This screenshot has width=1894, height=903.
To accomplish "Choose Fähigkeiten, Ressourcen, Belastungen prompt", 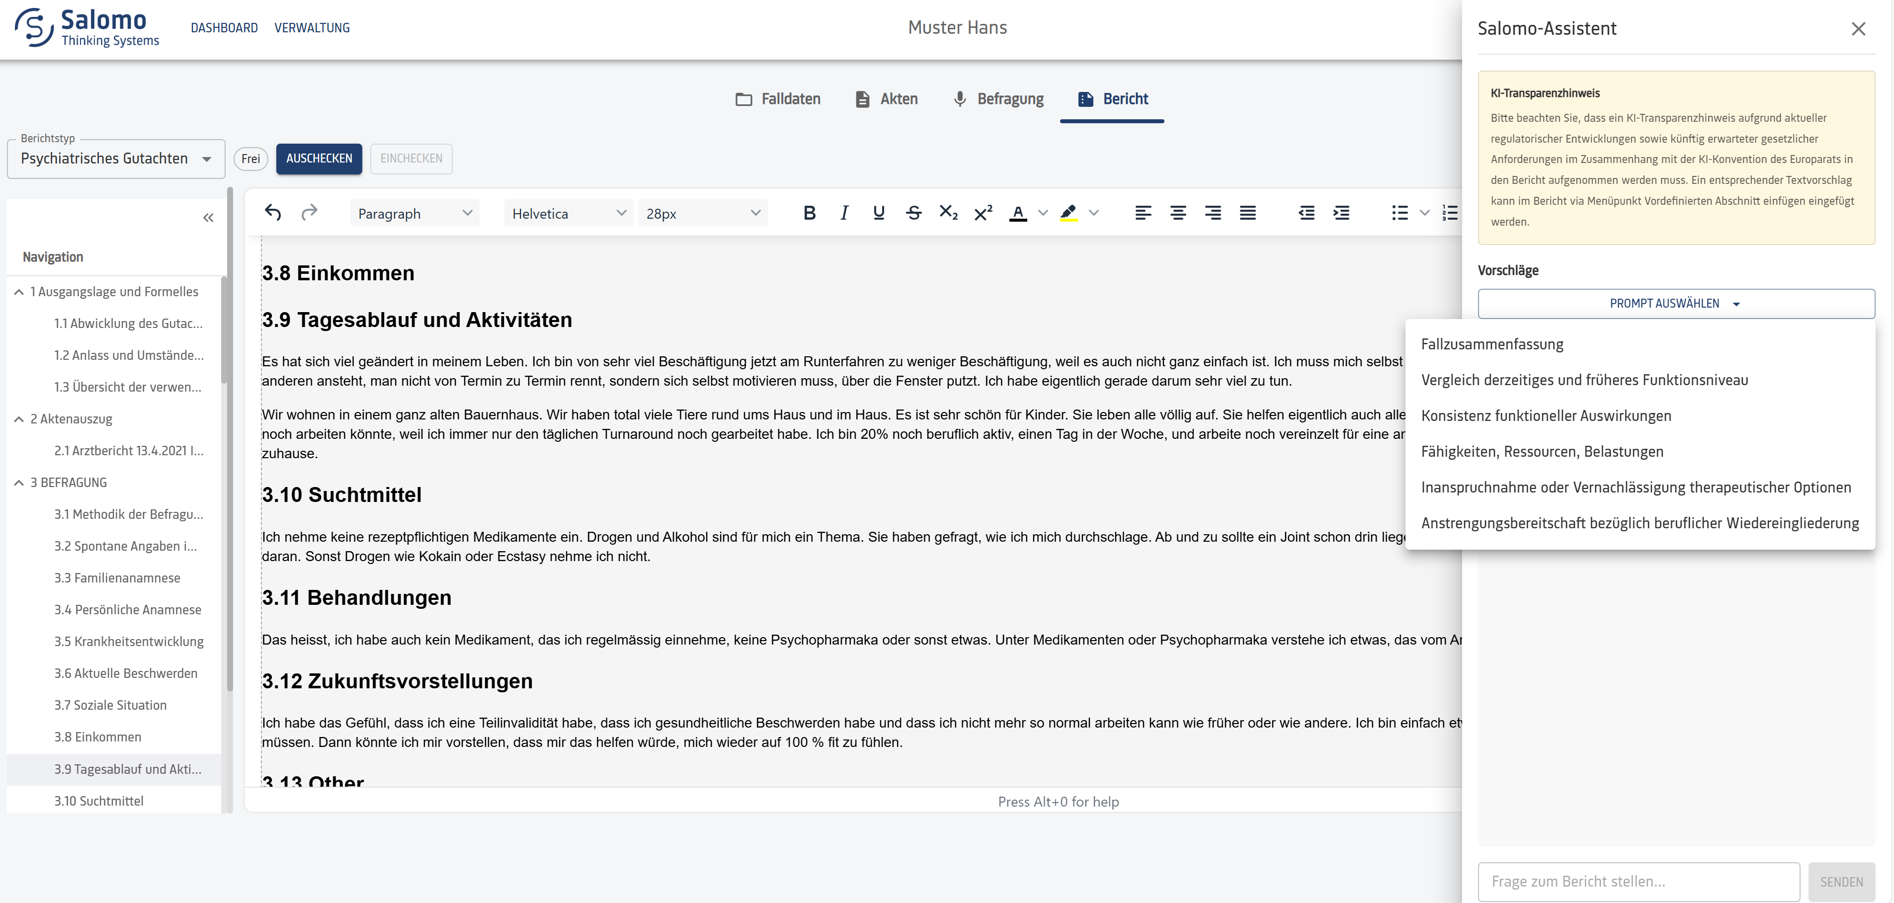I will tap(1640, 451).
